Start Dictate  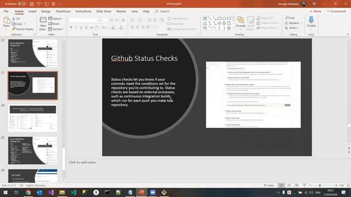(311, 23)
